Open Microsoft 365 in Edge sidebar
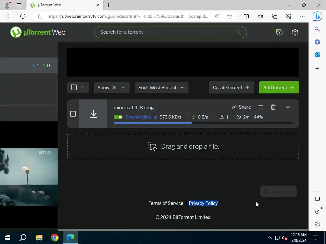 coord(317,42)
